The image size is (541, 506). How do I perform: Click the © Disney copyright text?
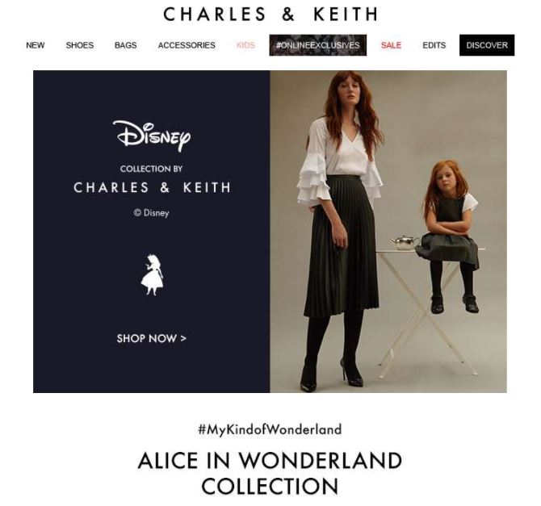point(152,213)
